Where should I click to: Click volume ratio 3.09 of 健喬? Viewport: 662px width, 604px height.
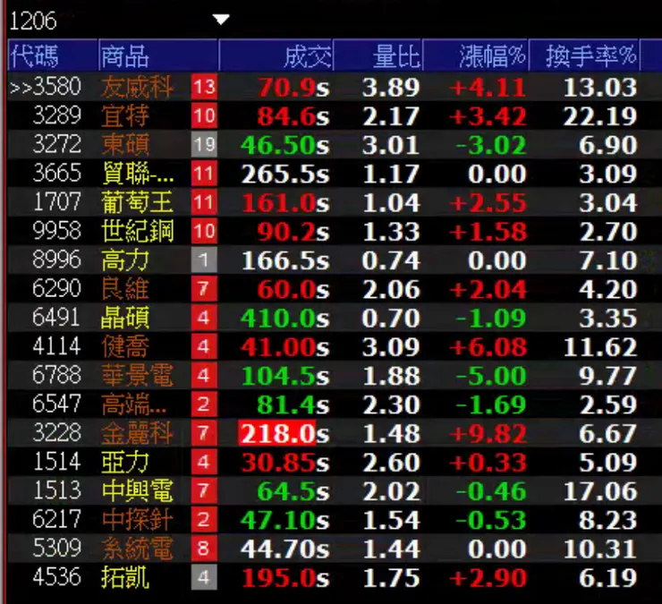[391, 347]
